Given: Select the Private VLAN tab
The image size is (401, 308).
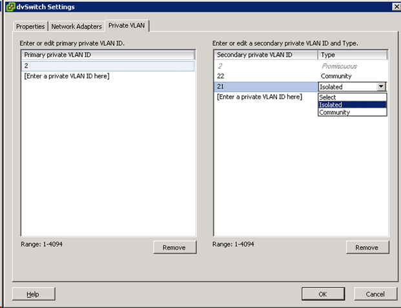Looking at the screenshot, I should click(x=127, y=26).
